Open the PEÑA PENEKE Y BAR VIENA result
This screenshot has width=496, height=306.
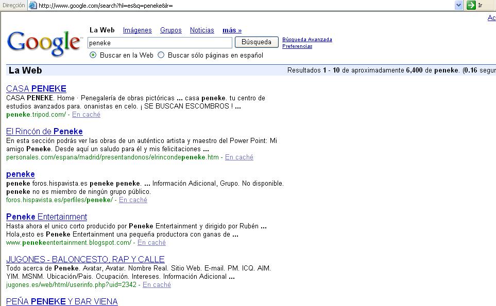click(x=62, y=301)
